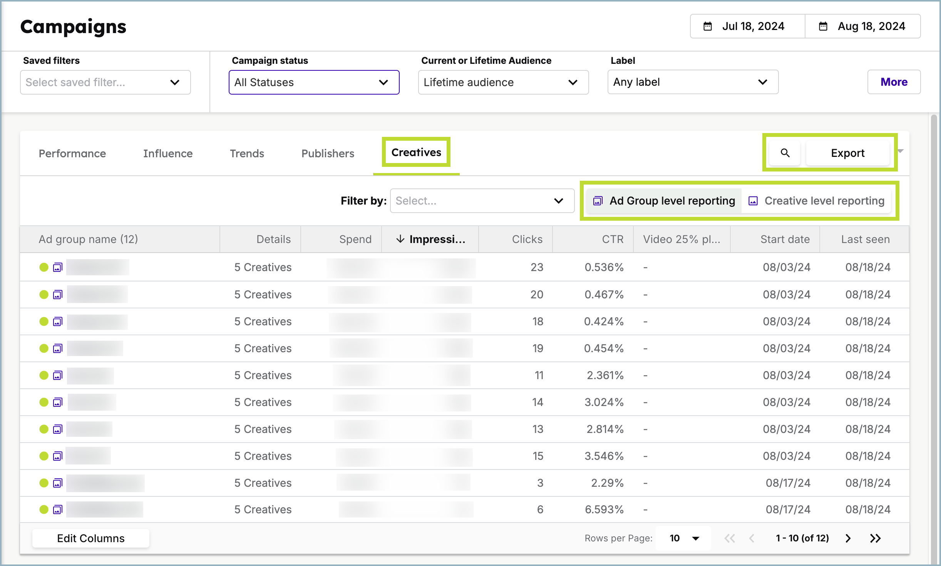Screen dimensions: 941x566
Task: Click ad group icon in the 0.424% CTR row
Action: (x=58, y=321)
